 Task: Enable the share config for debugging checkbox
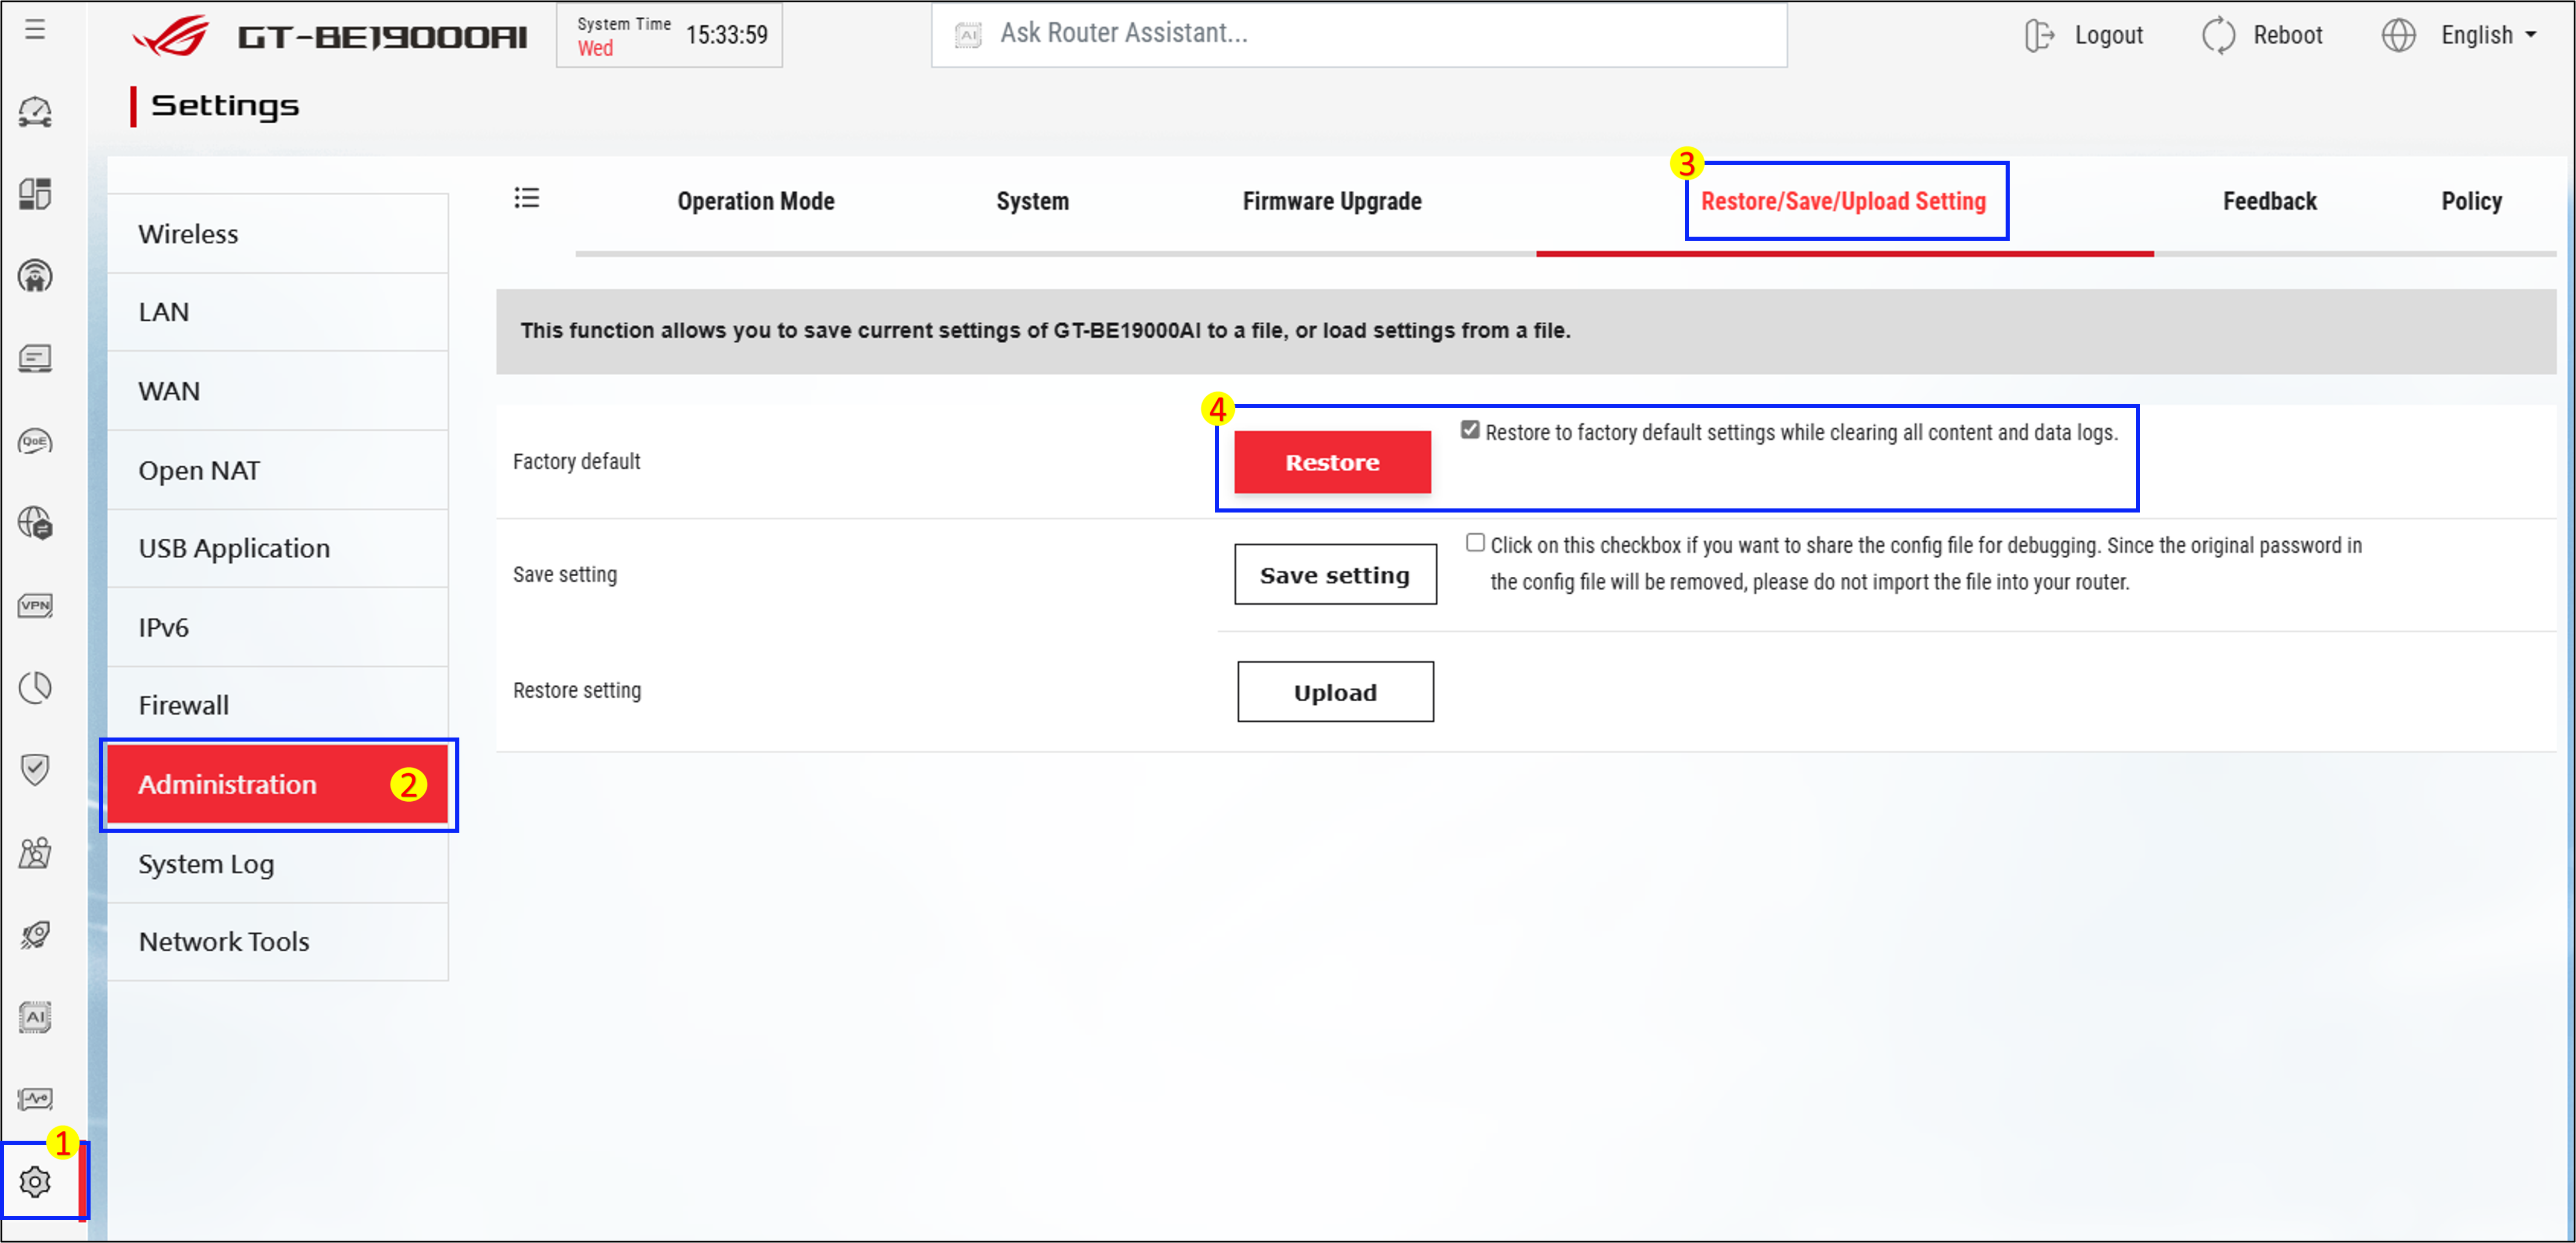click(x=1475, y=543)
